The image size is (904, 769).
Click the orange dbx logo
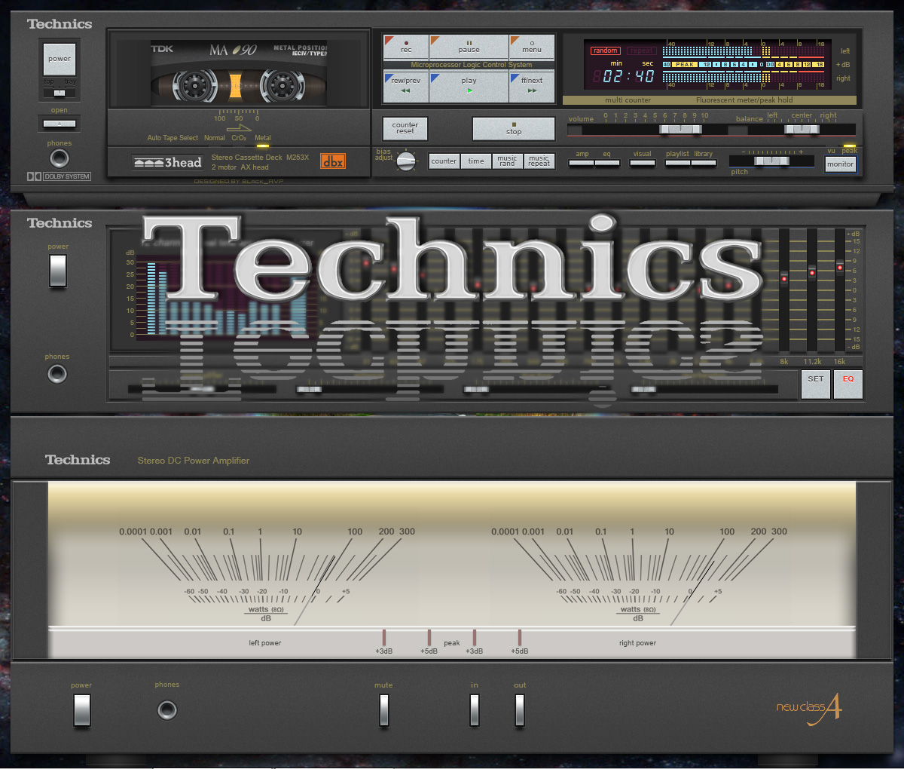[x=333, y=161]
